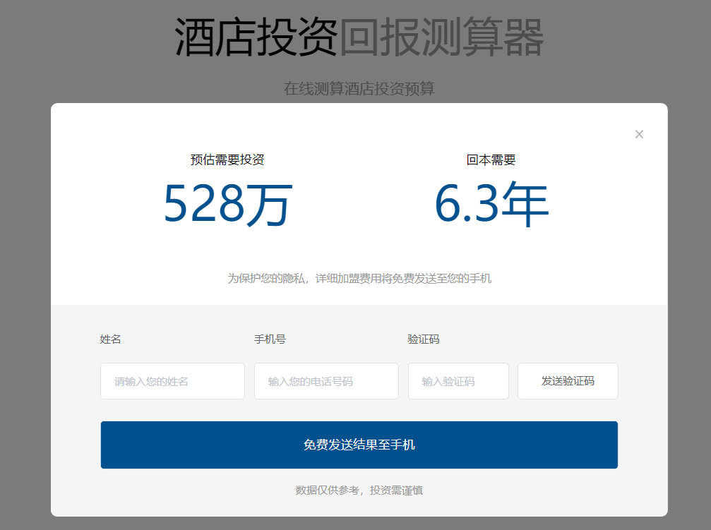
Task: Close the investment result popup
Action: point(639,134)
